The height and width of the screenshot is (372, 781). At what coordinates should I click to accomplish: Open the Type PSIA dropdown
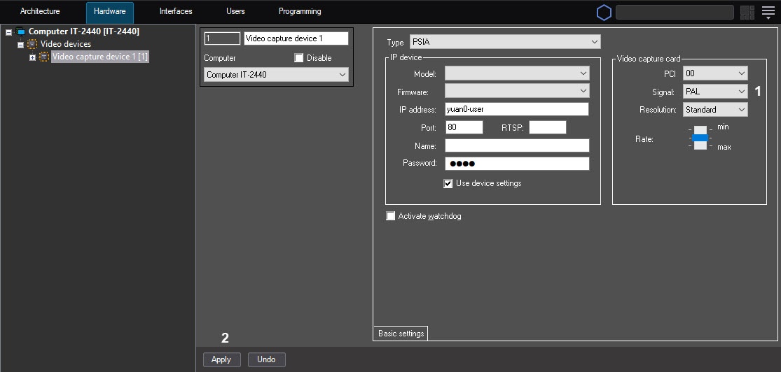click(x=504, y=42)
